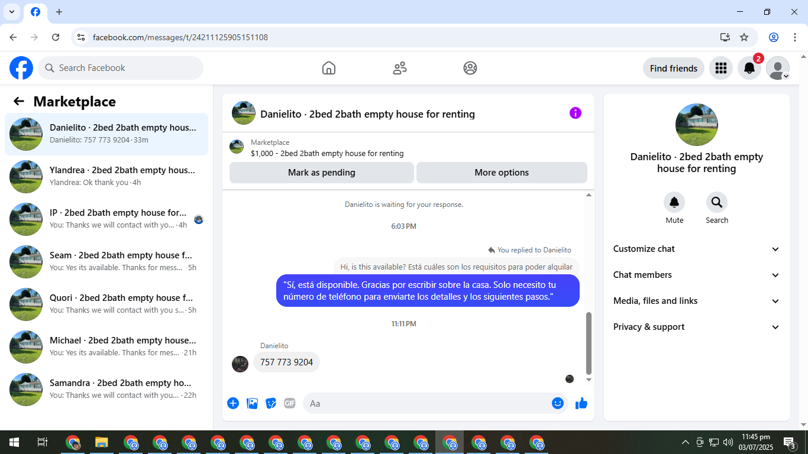Open the Marketplace listing $1,000 link
Viewport: 808px width, 454px height.
tap(327, 153)
